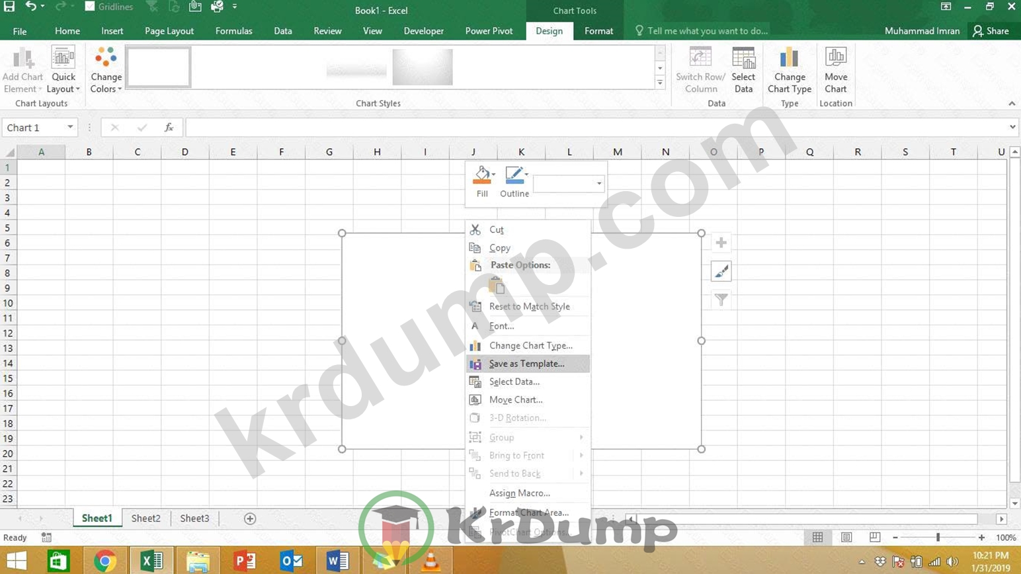
Task: Click the vertical scrollbar down arrow
Action: coord(1015,503)
